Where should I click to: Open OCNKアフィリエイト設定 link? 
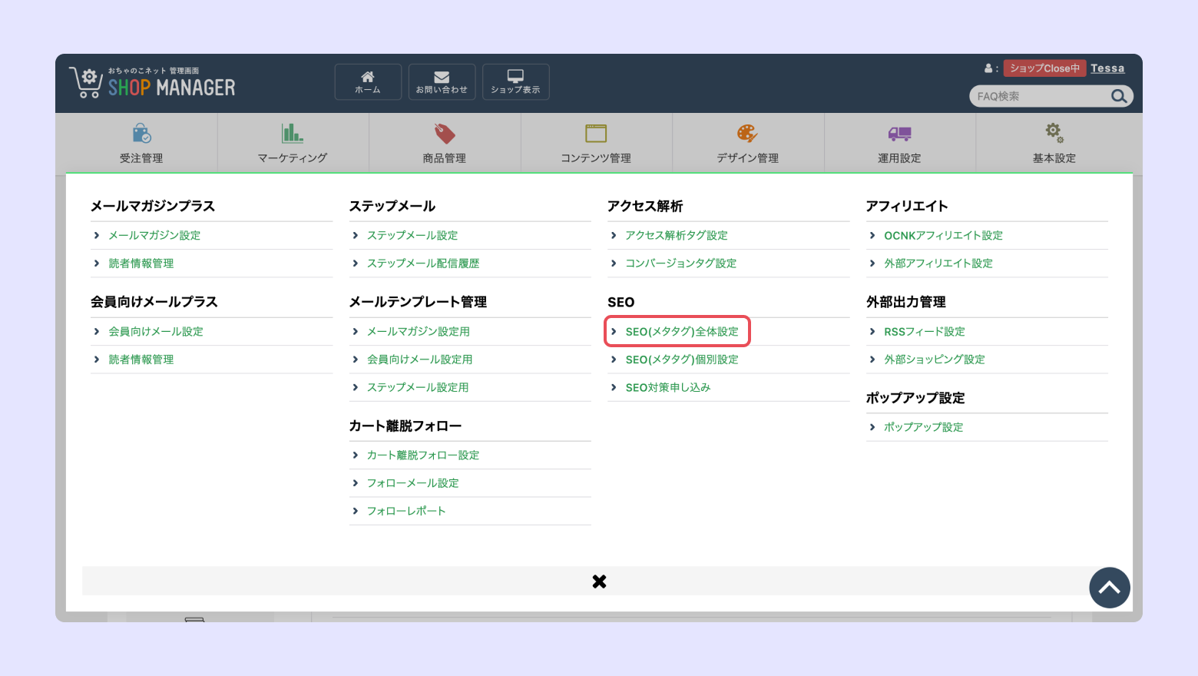point(944,235)
